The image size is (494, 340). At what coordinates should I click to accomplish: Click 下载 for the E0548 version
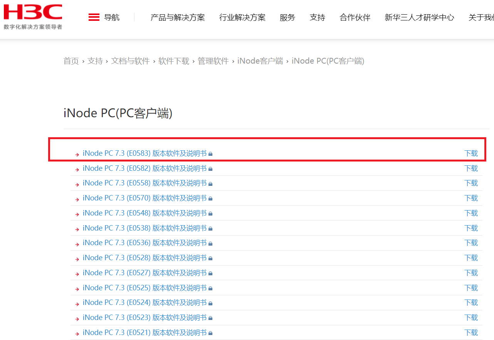(471, 213)
